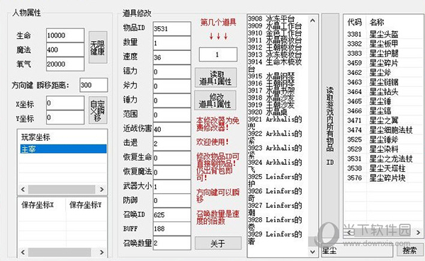Image resolution: width=425 pixels, height=261 pixels.
Task: Click 读取游戏内所有物品ID vertical button
Action: point(330,126)
